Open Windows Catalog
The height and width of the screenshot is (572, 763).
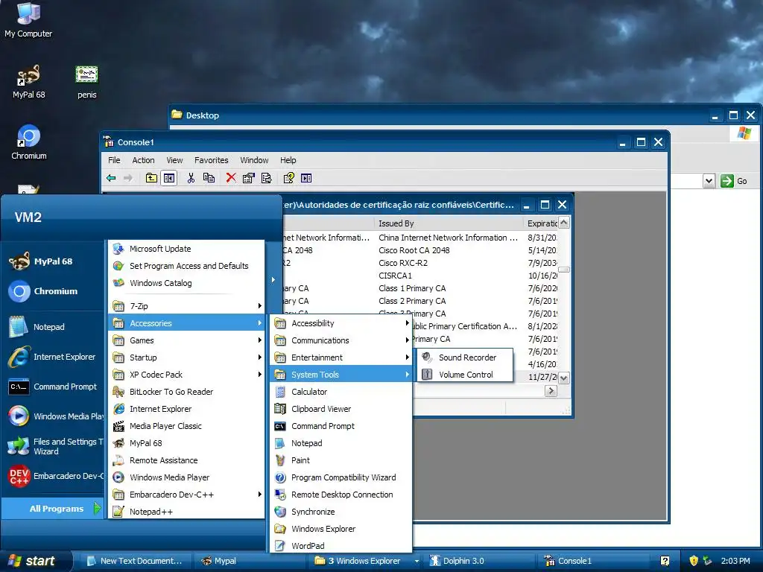(x=187, y=283)
